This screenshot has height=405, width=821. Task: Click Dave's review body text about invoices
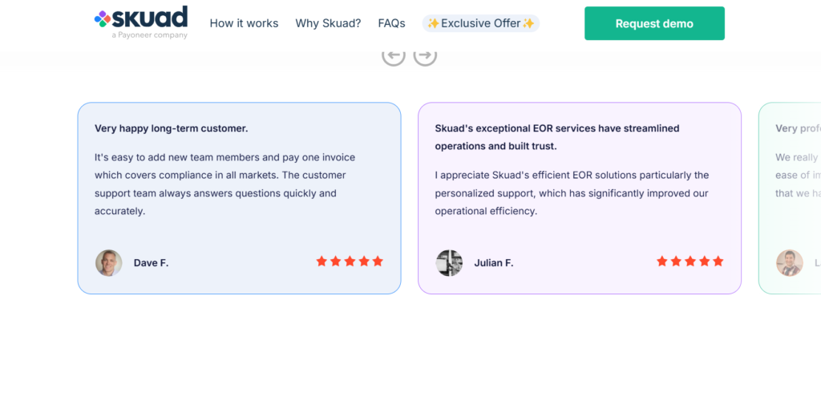coord(224,184)
